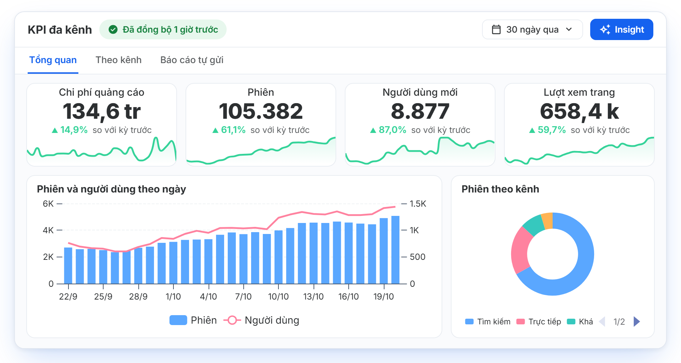Switch to the Theo kênh tab
Viewport: 681px width, 363px height.
[x=118, y=60]
